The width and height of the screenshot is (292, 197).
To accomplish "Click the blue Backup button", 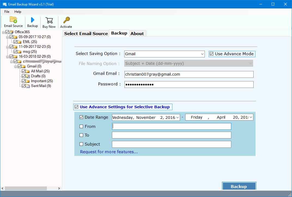I will click(x=239, y=186).
